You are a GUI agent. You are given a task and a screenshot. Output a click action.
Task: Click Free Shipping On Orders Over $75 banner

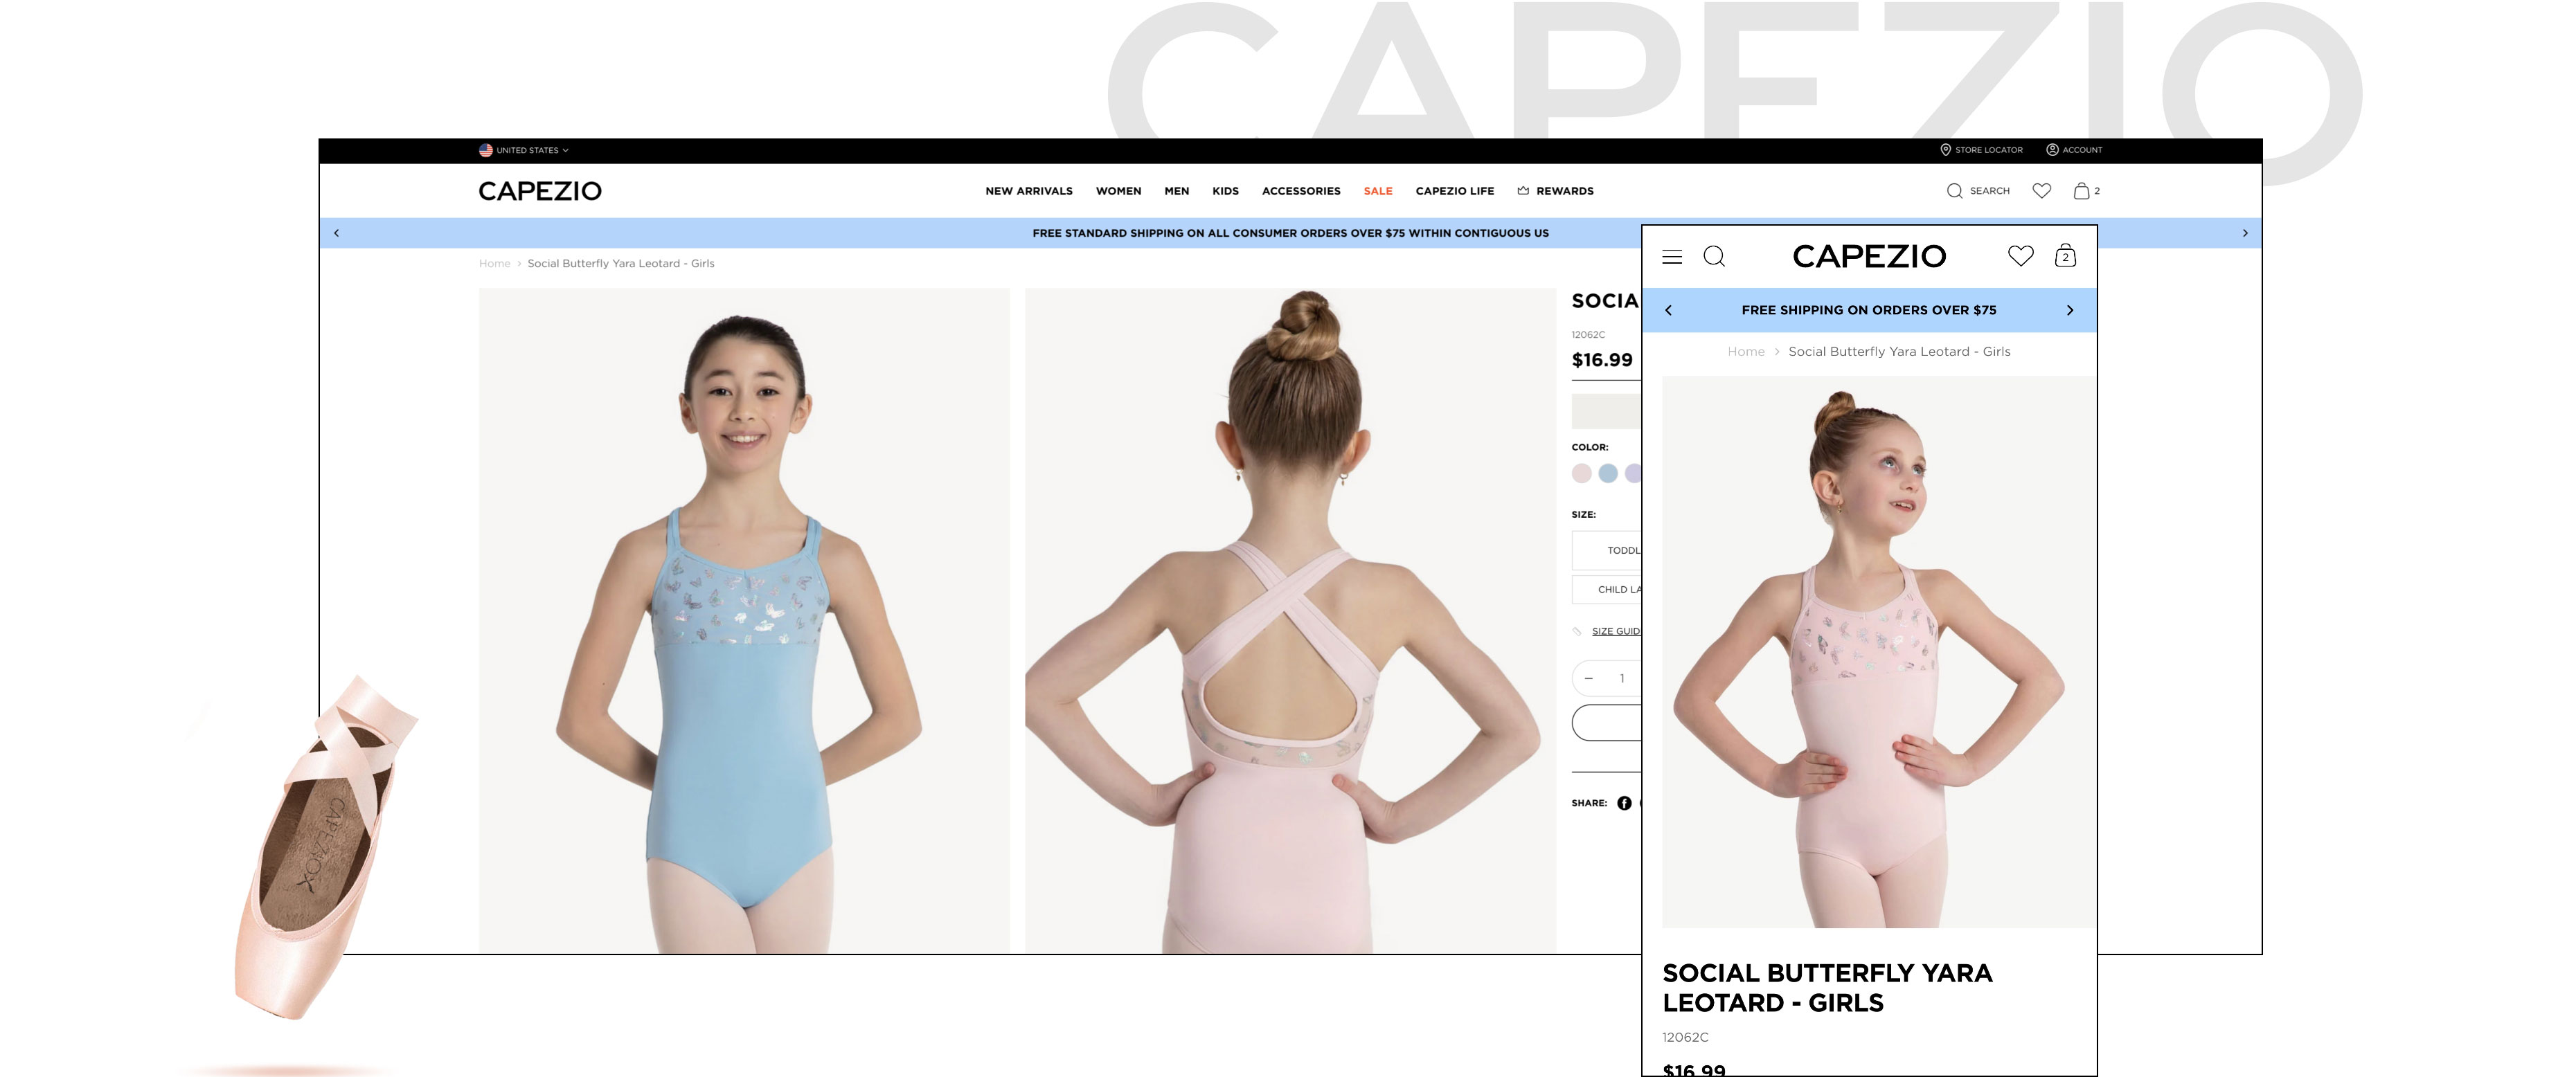[x=1869, y=310]
